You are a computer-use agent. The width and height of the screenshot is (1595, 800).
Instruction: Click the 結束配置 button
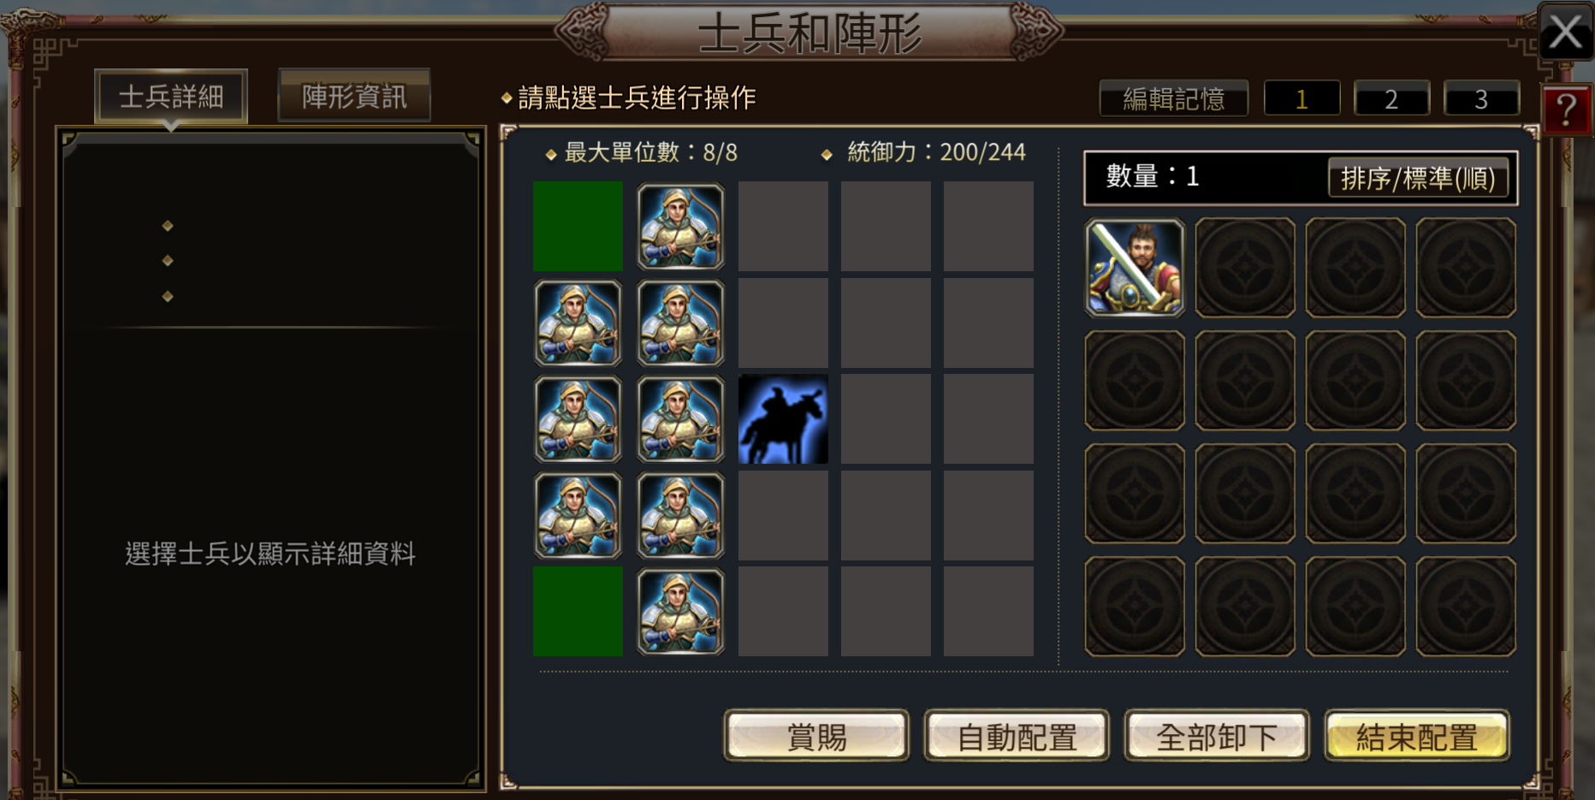(x=1417, y=736)
